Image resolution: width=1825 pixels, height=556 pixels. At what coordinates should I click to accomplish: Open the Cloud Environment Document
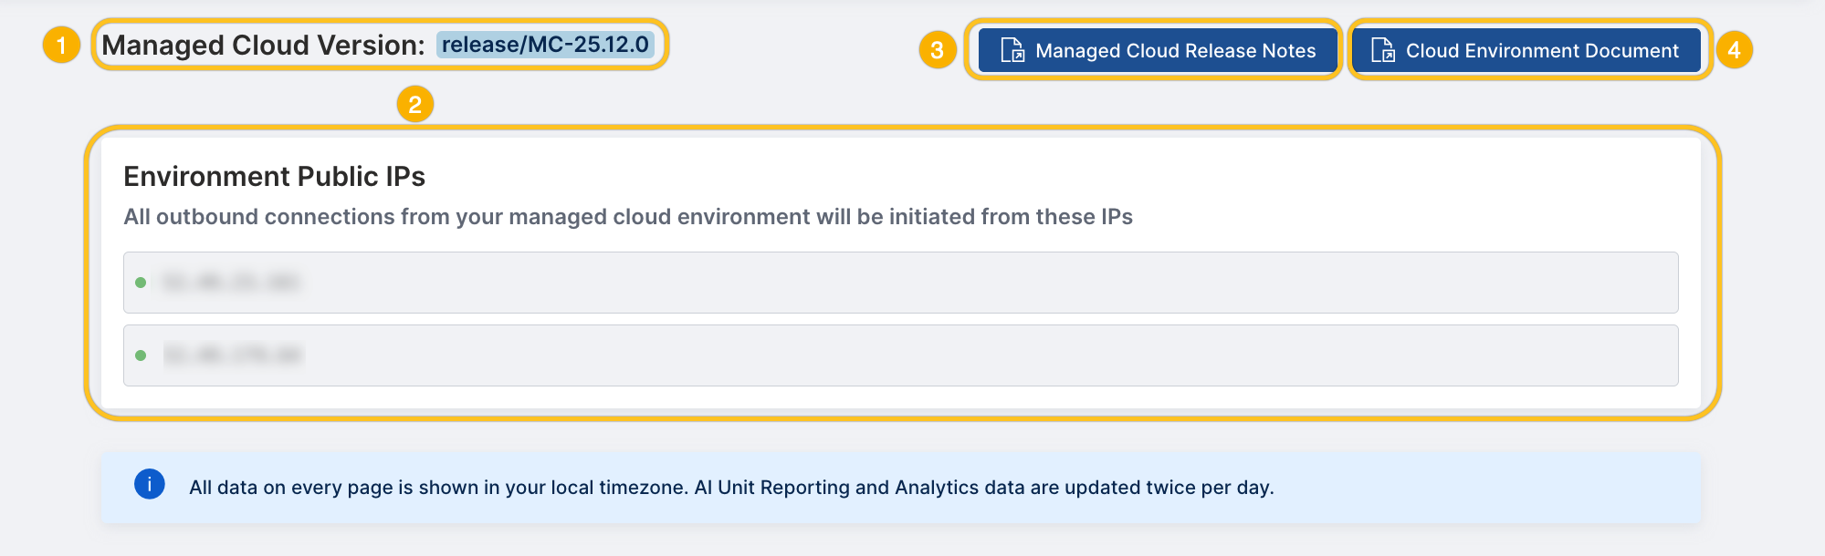point(1527,51)
